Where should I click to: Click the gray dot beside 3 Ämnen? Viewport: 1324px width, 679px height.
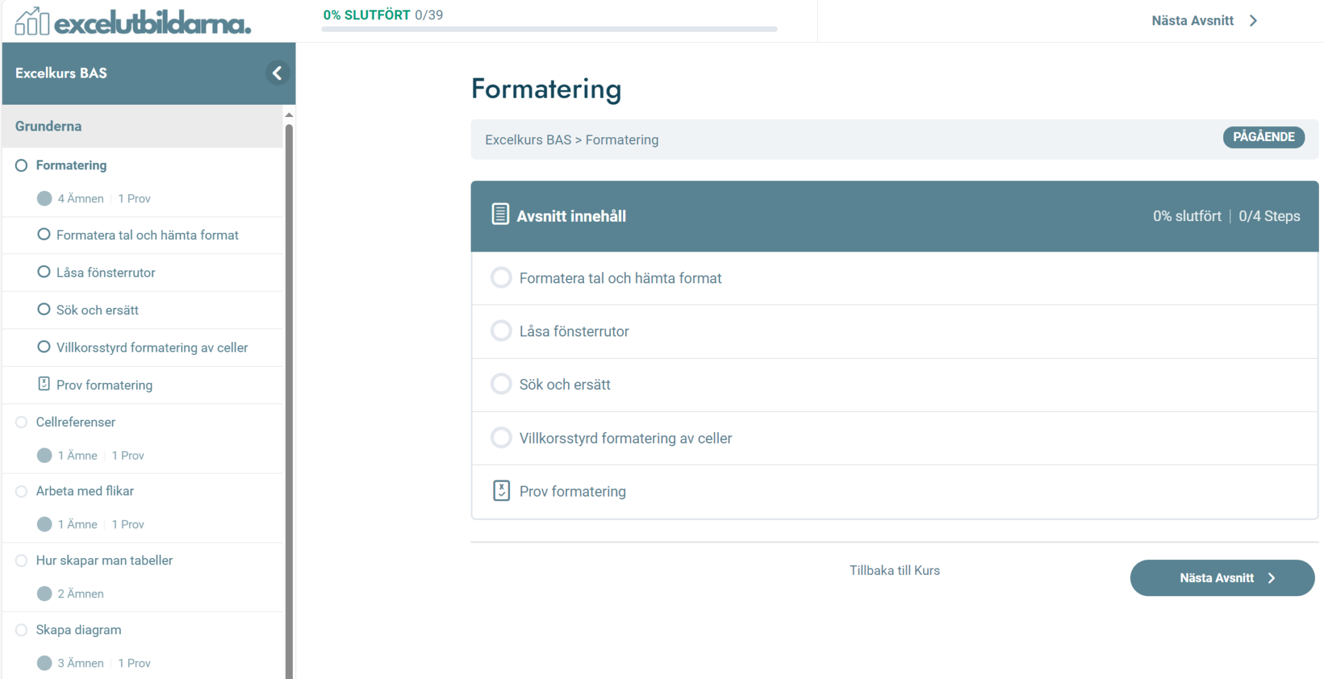pyautogui.click(x=45, y=663)
